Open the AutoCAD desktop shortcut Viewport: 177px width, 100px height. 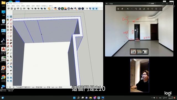pyautogui.click(x=3, y=51)
